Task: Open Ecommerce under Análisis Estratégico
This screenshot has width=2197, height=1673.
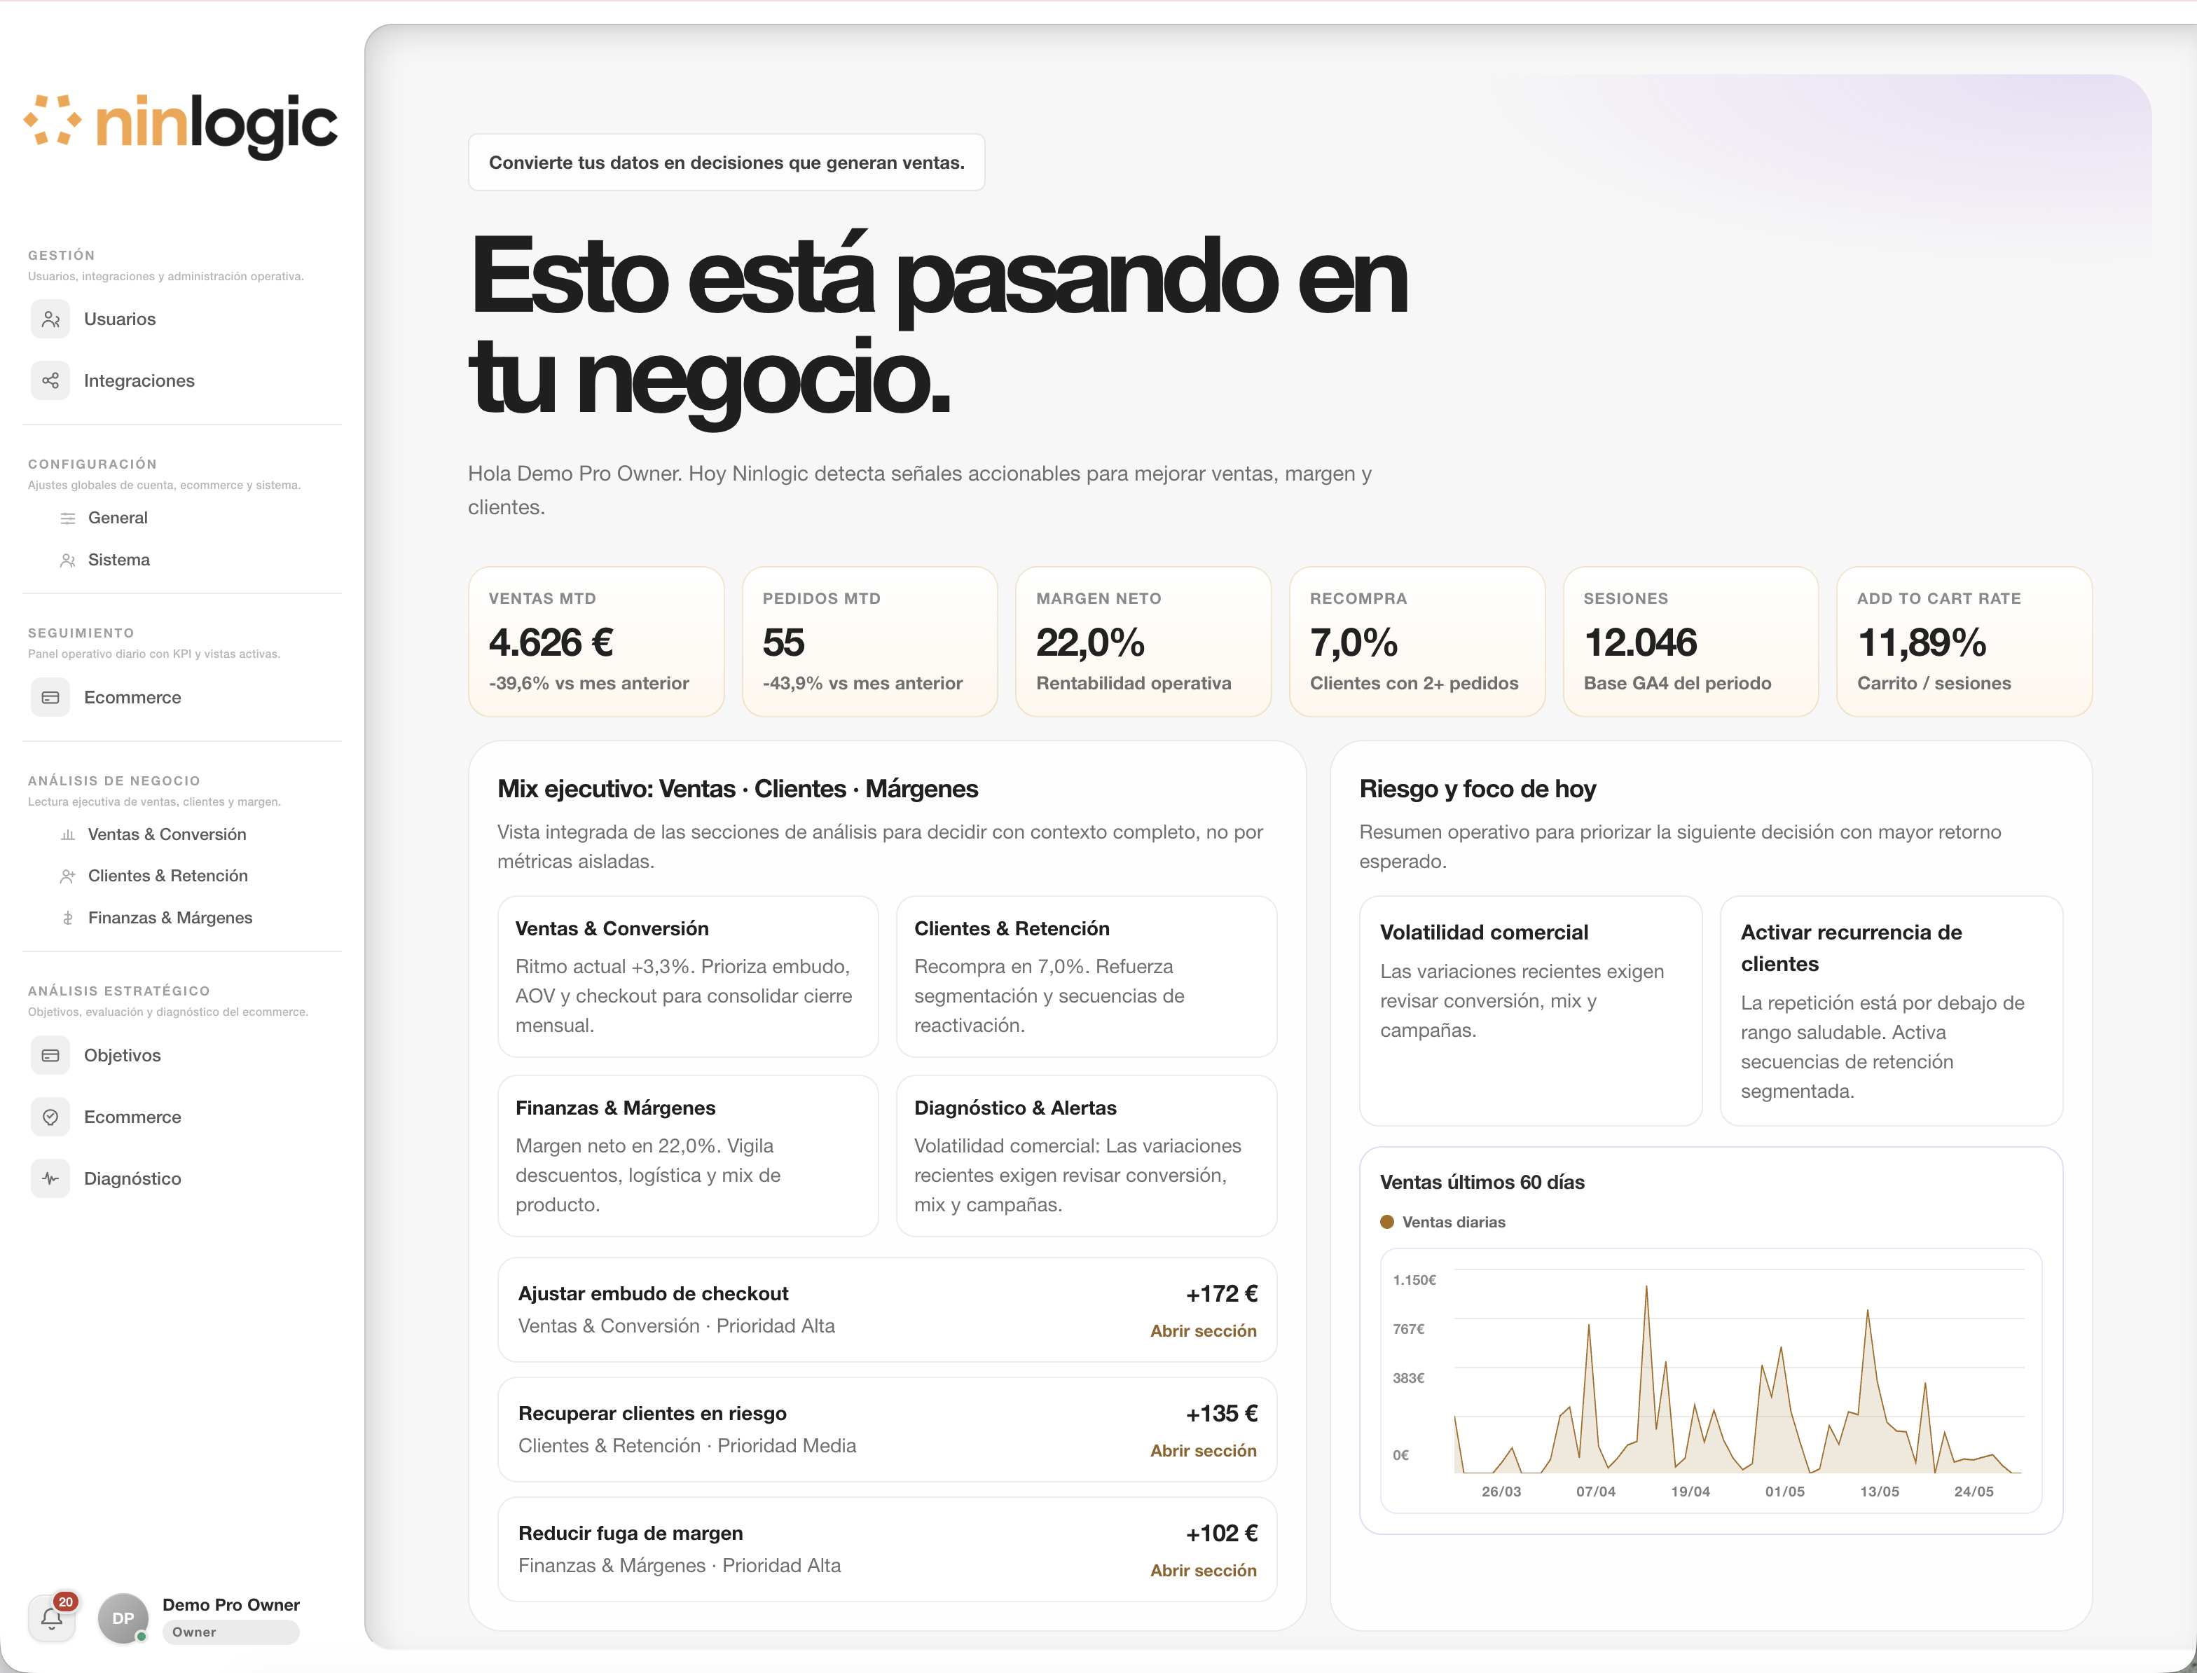Action: tap(132, 1117)
